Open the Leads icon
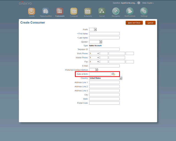Viewport: 176px width, 141px height. tap(32, 11)
